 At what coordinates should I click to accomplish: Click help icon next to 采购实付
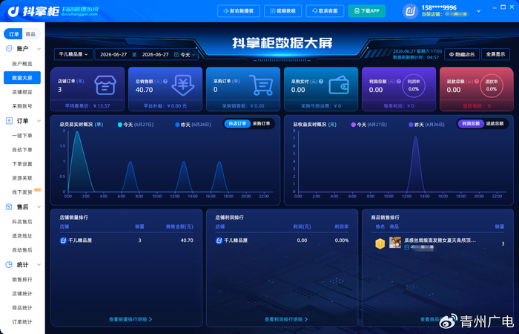point(321,81)
